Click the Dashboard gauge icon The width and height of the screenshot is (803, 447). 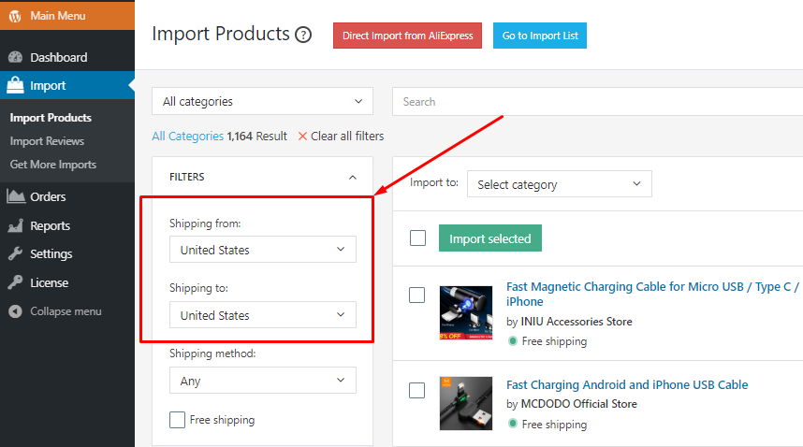[x=15, y=57]
